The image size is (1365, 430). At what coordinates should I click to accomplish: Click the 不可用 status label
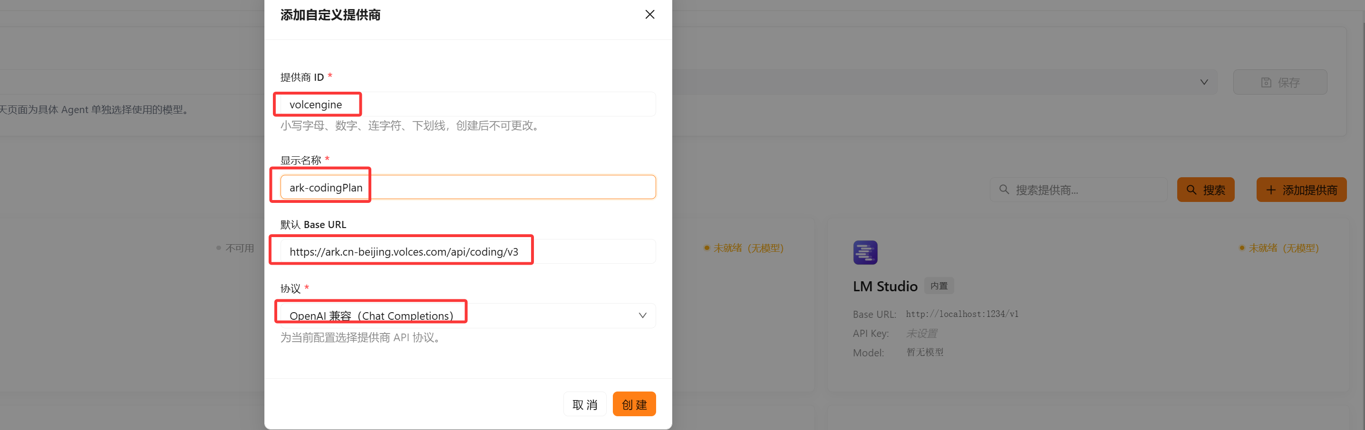point(239,248)
